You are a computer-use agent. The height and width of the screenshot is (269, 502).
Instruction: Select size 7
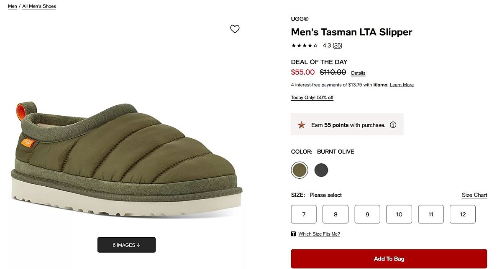pyautogui.click(x=304, y=214)
